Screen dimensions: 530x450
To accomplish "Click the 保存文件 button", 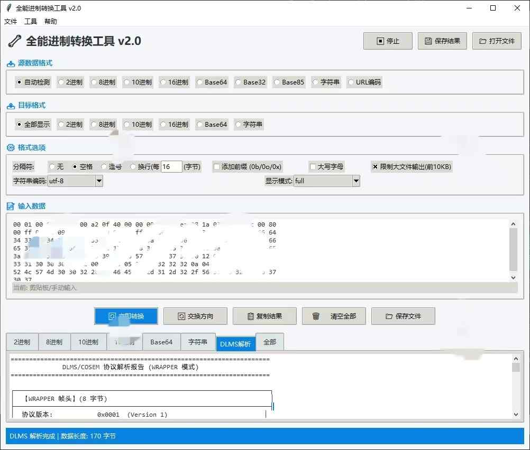I will 403,316.
